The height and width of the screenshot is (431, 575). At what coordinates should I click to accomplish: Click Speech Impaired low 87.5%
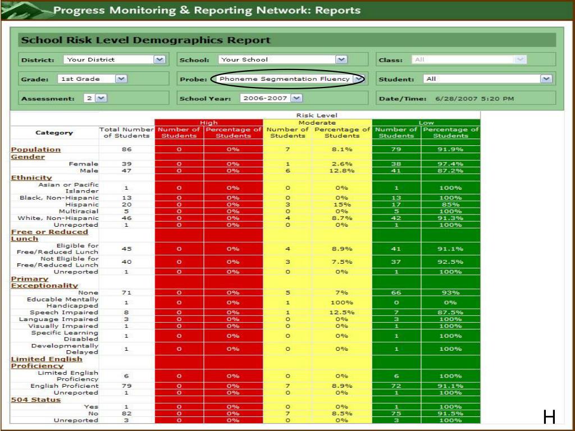point(450,313)
